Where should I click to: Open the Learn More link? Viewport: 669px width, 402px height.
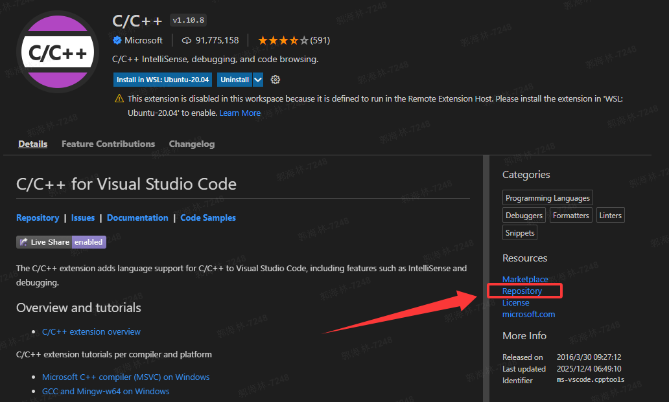coord(240,113)
